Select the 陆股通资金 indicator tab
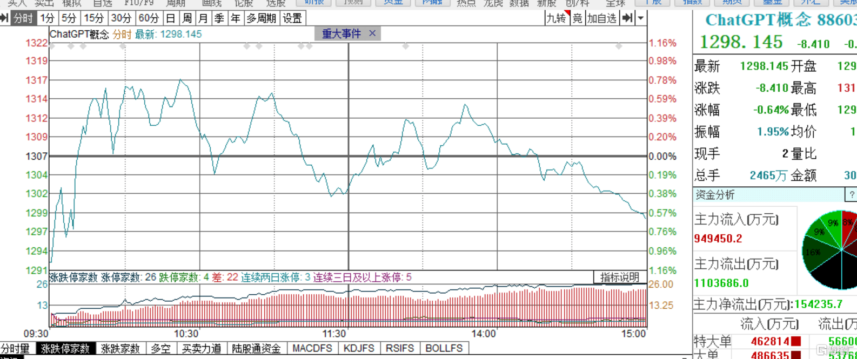 [x=257, y=349]
